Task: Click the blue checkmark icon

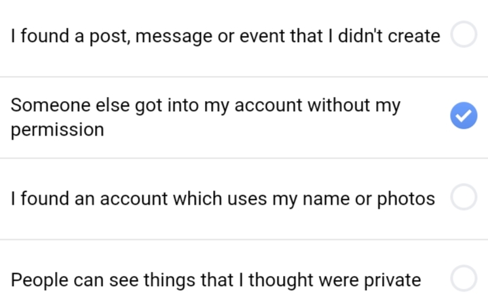Action: tap(464, 115)
